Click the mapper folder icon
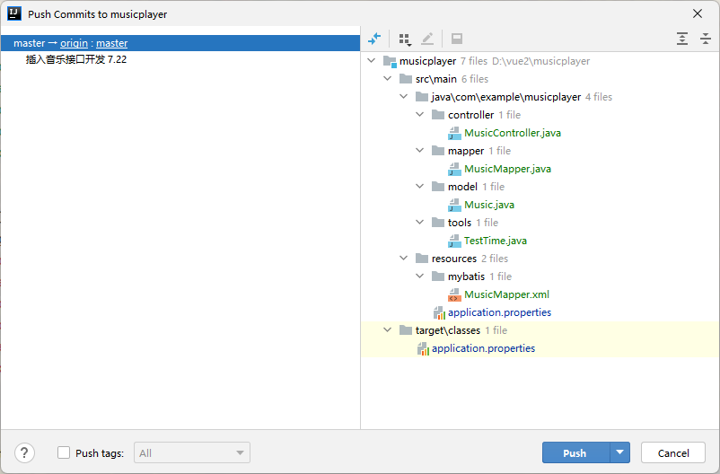This screenshot has width=720, height=474. [438, 150]
